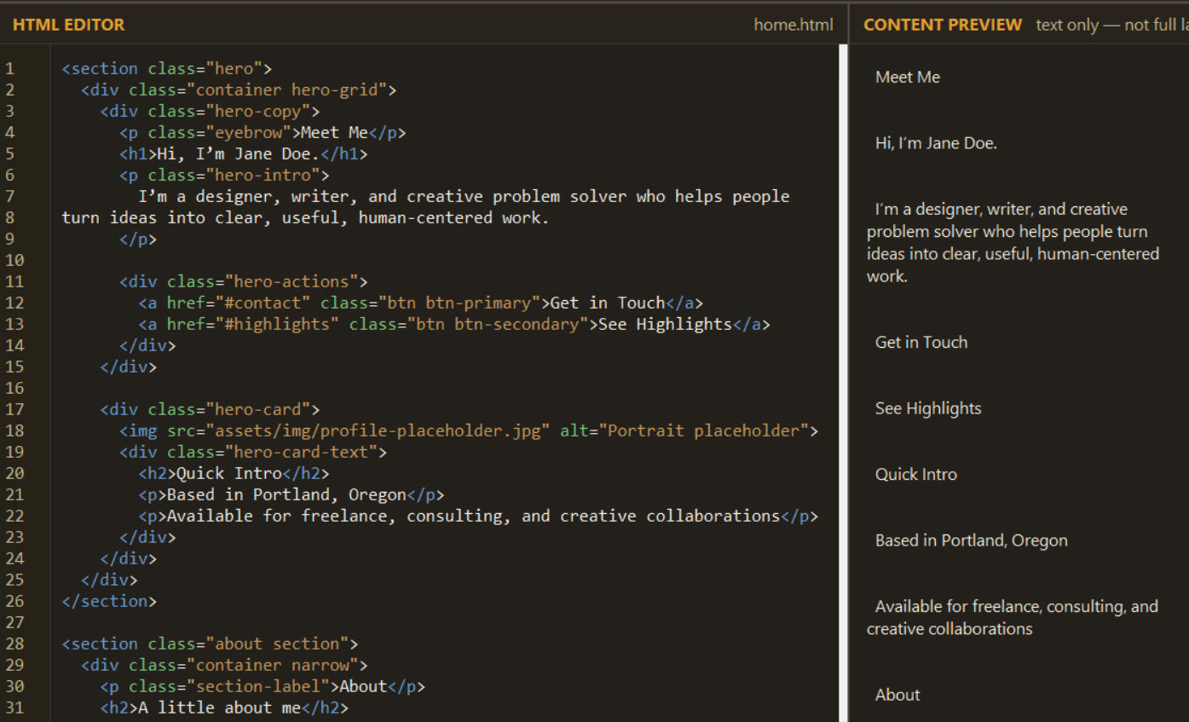
Task: Click the hero-copy div opening tag
Action: click(210, 111)
